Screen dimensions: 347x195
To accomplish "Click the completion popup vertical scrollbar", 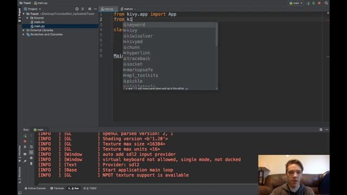I will (216, 35).
